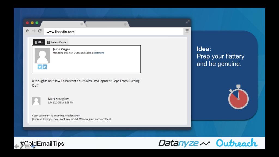Click Jason Vargas's profile avatar
Image resolution: width=279 pixels, height=157 pixels.
click(42, 56)
